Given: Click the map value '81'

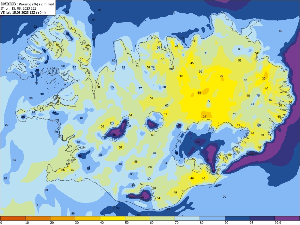Looking at the screenshot, I should [x=36, y=205].
